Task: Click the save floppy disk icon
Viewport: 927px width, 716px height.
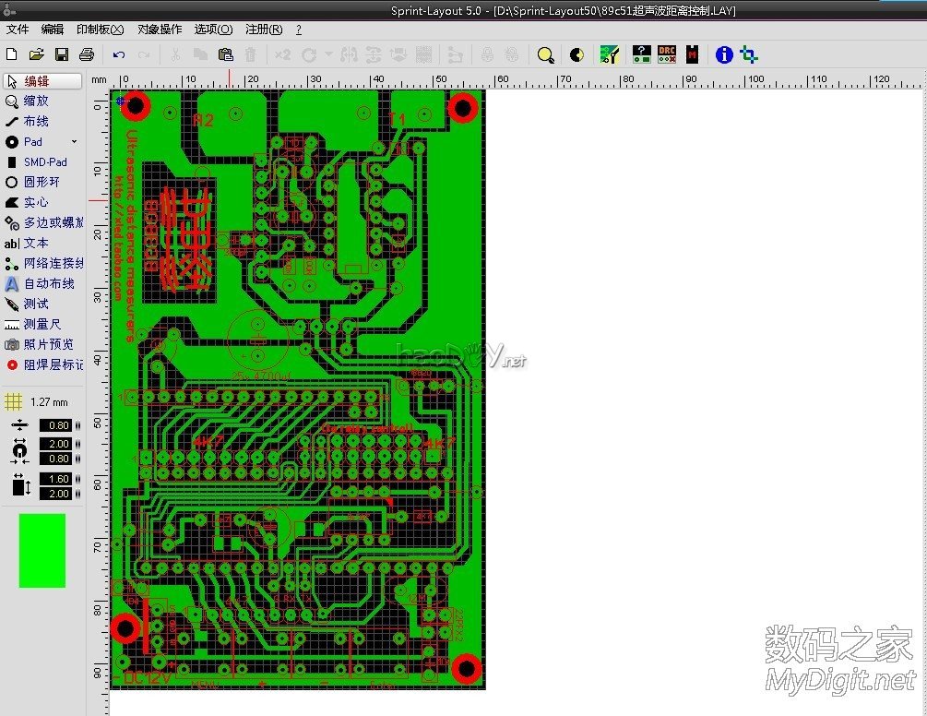Action: click(62, 55)
